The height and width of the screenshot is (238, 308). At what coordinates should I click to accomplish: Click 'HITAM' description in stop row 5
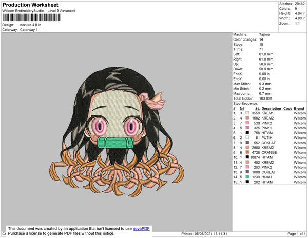[x=267, y=133]
